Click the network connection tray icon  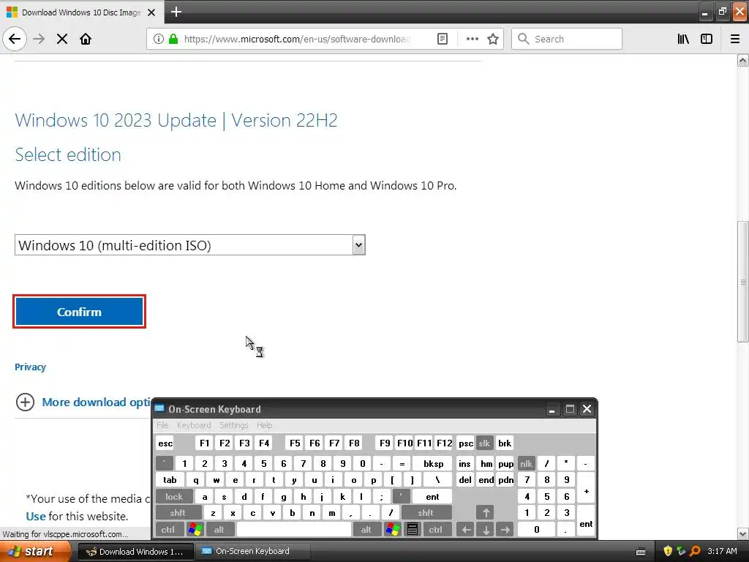(682, 552)
